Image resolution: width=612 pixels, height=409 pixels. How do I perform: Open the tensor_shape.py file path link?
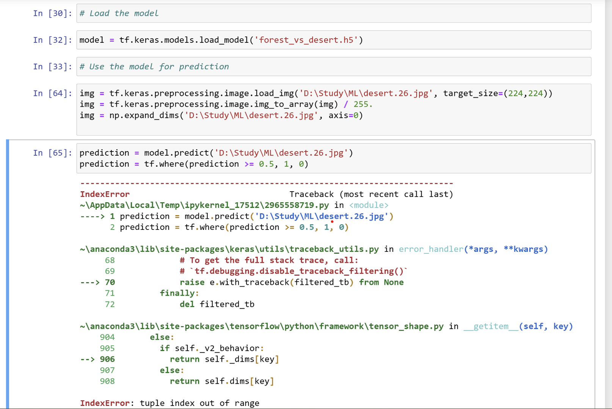point(261,326)
